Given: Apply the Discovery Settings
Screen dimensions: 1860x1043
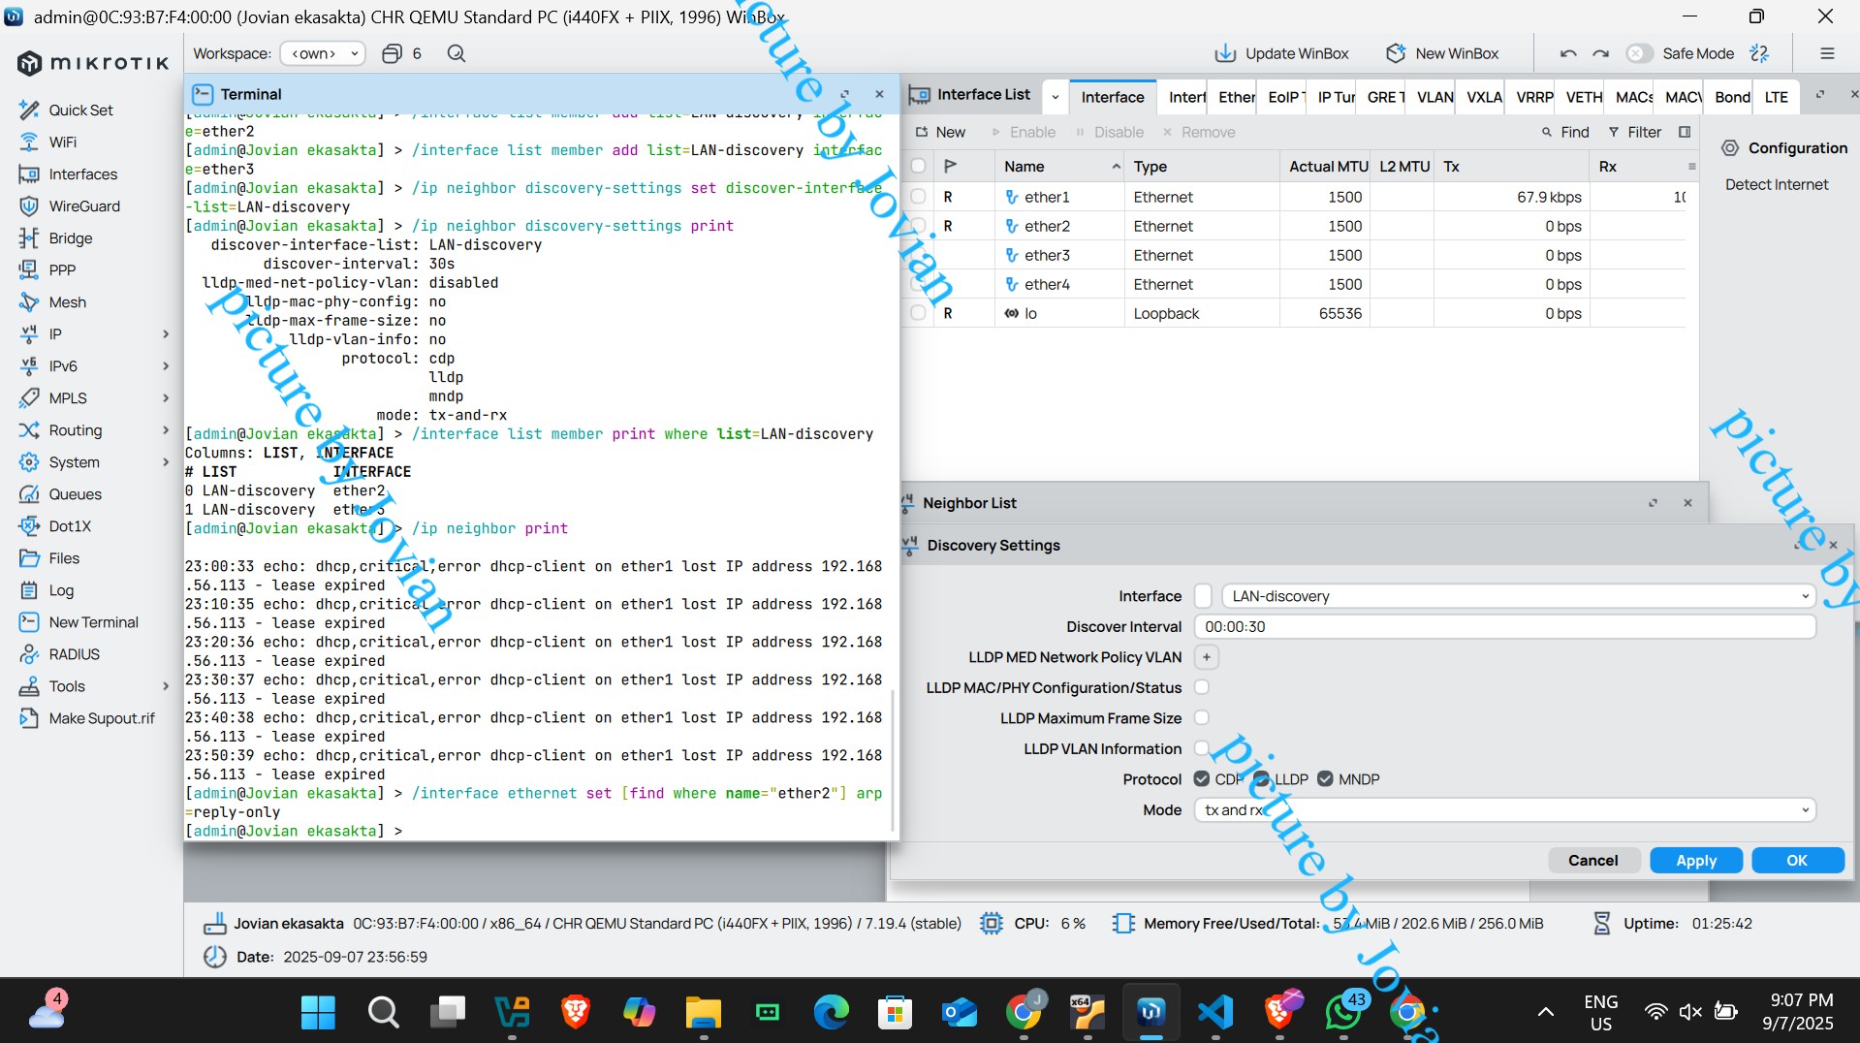Looking at the screenshot, I should coord(1695,860).
